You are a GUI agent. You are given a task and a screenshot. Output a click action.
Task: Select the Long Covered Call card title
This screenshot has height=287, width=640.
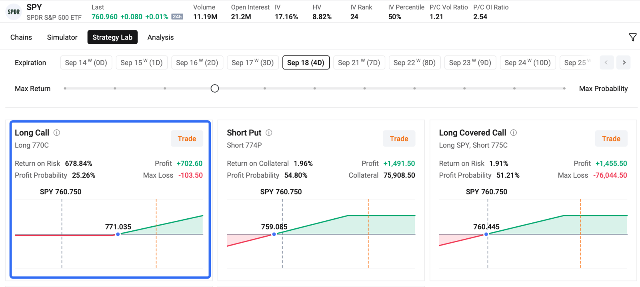(x=472, y=133)
